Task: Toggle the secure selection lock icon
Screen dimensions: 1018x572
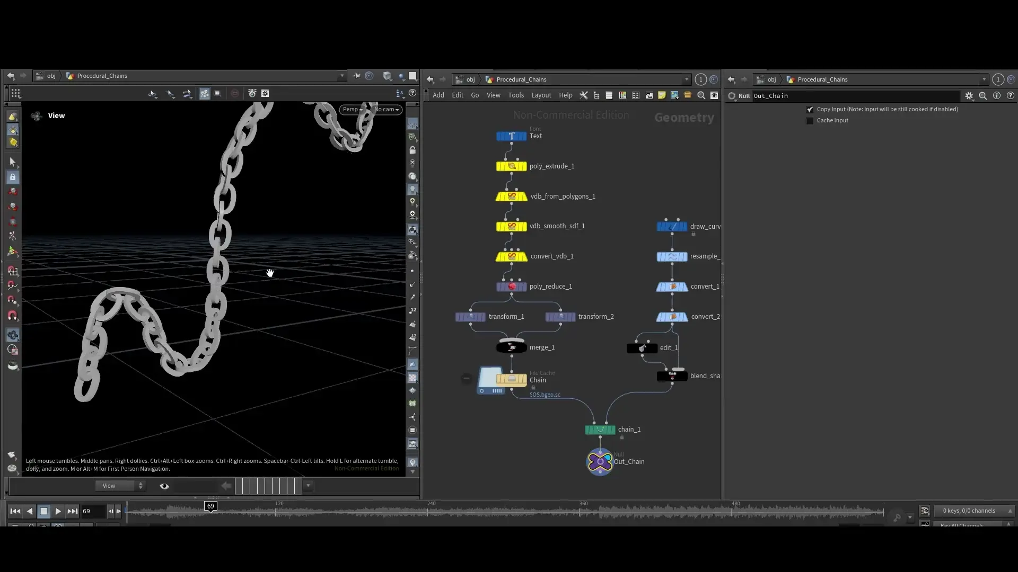Action: point(13,177)
